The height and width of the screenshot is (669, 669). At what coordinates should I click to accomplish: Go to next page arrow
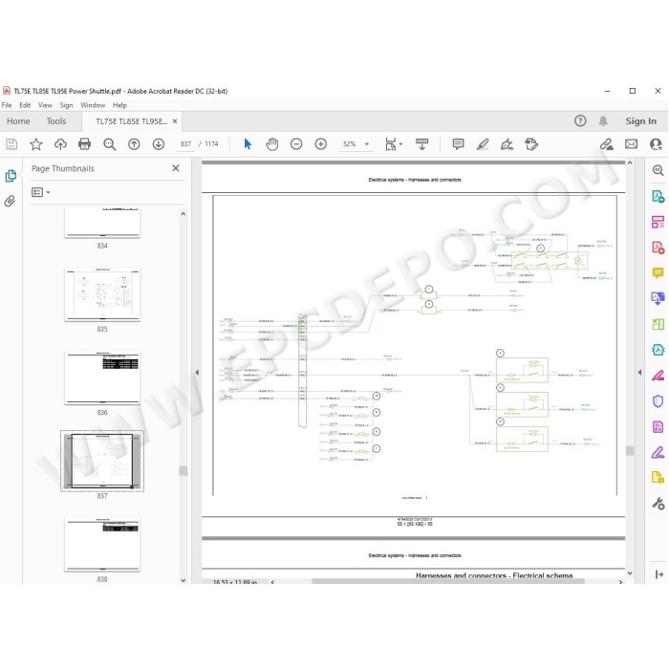point(159,144)
